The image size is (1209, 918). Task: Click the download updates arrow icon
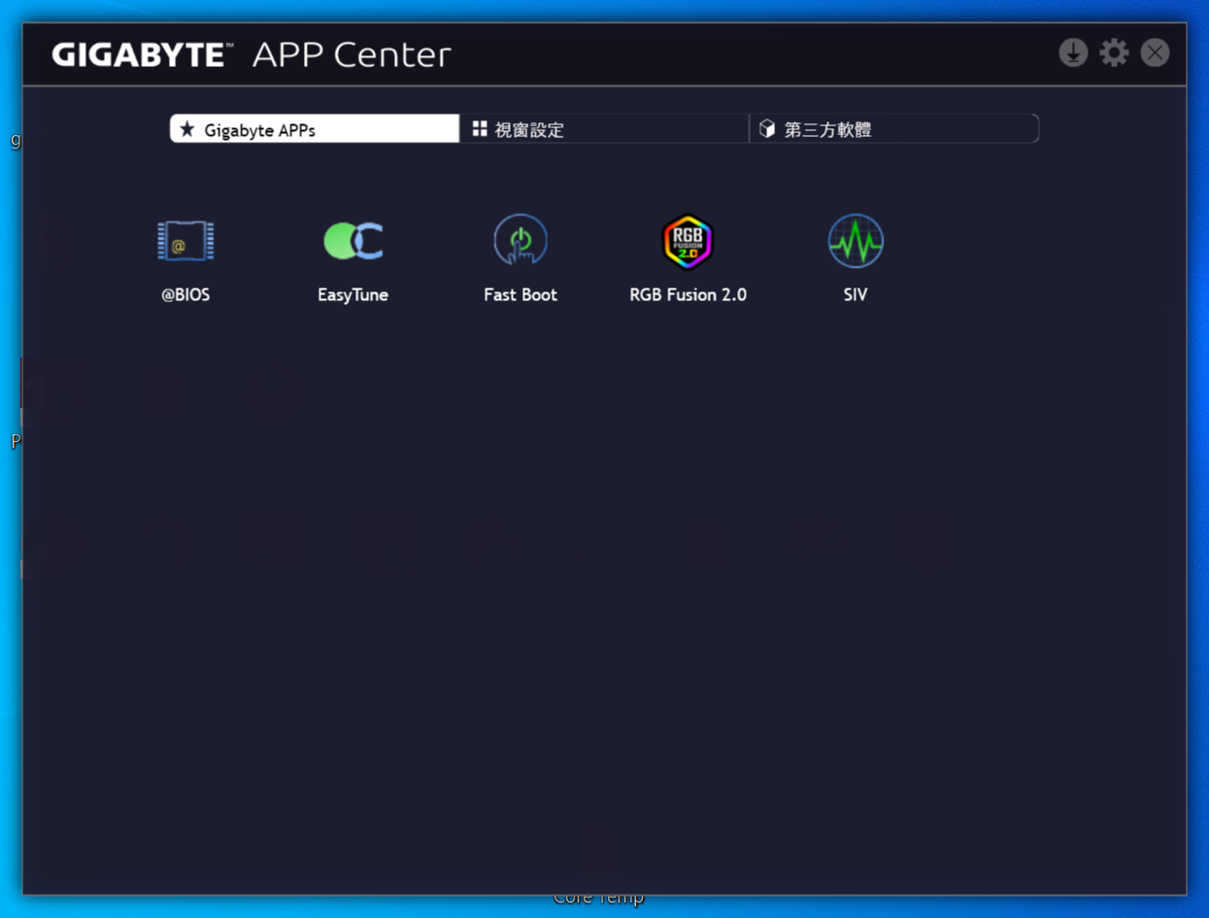tap(1073, 52)
